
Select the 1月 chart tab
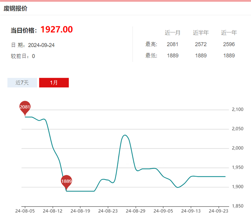click(54, 83)
